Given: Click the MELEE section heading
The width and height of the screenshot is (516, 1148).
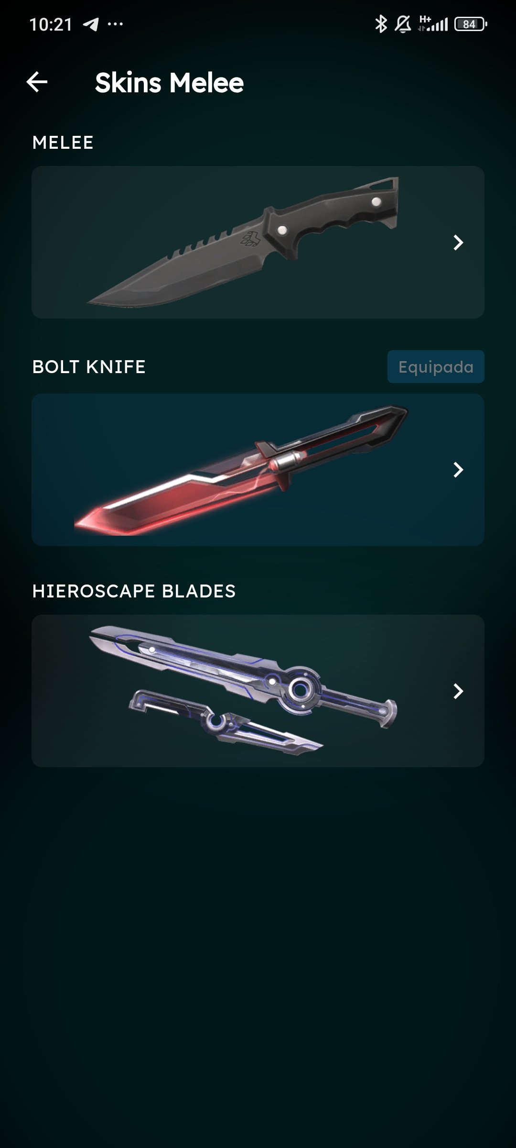Looking at the screenshot, I should tap(63, 143).
